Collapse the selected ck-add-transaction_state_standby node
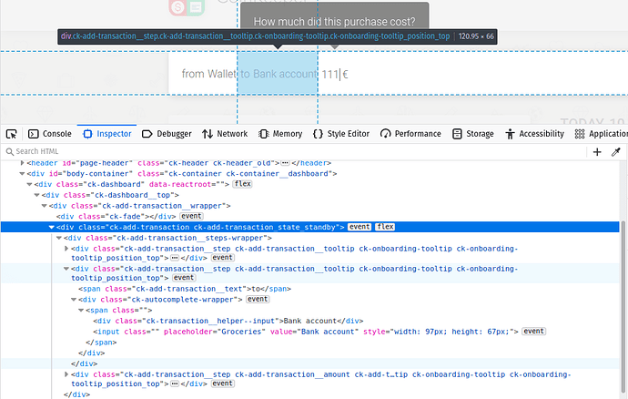Image resolution: width=628 pixels, height=399 pixels. point(52,227)
